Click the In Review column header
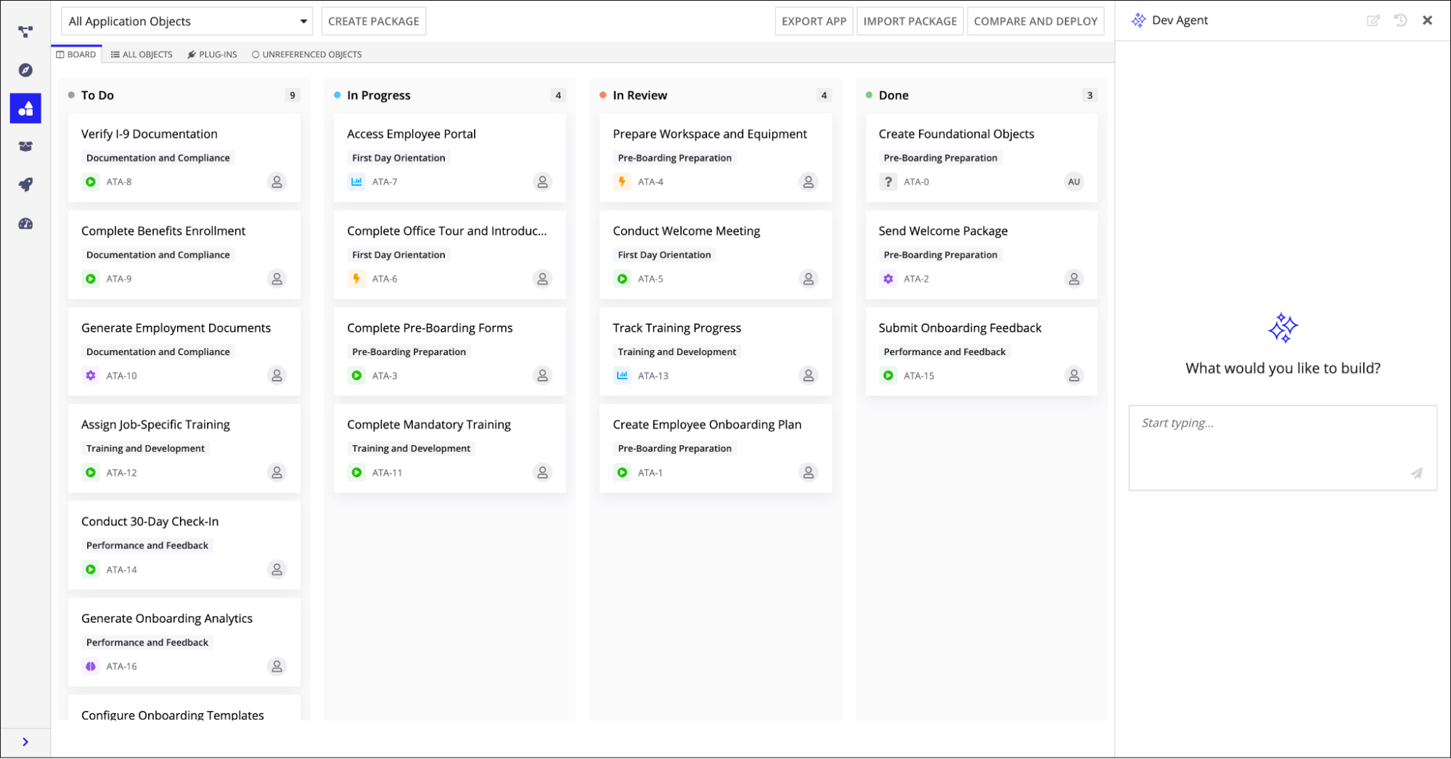The image size is (1451, 759). 639,95
